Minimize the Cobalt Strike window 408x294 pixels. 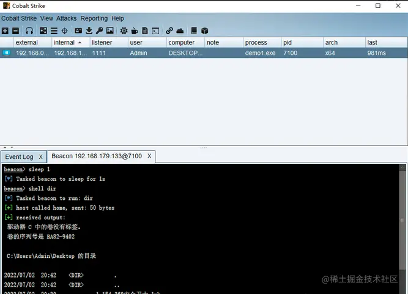click(358, 6)
